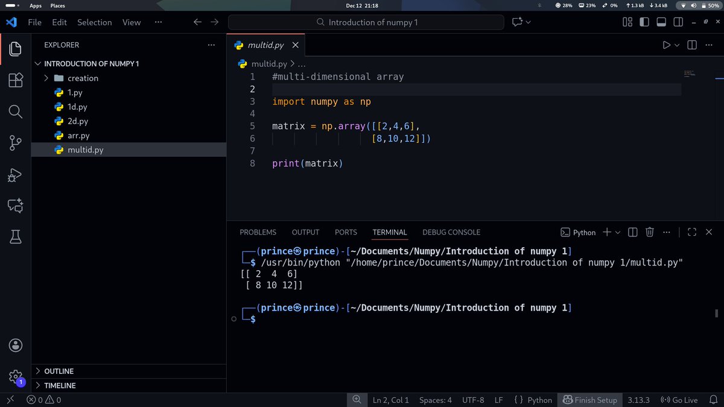Open Run and Debug view

point(16,175)
